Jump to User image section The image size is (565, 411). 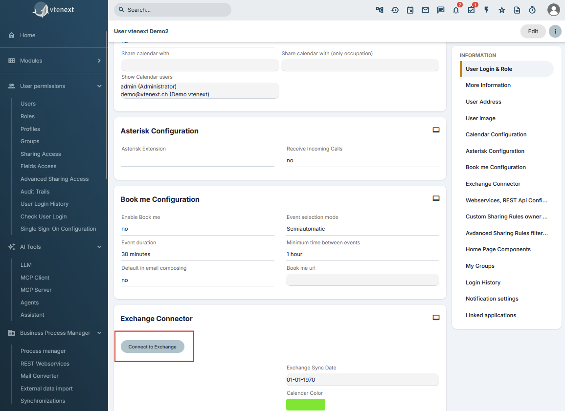tap(480, 118)
